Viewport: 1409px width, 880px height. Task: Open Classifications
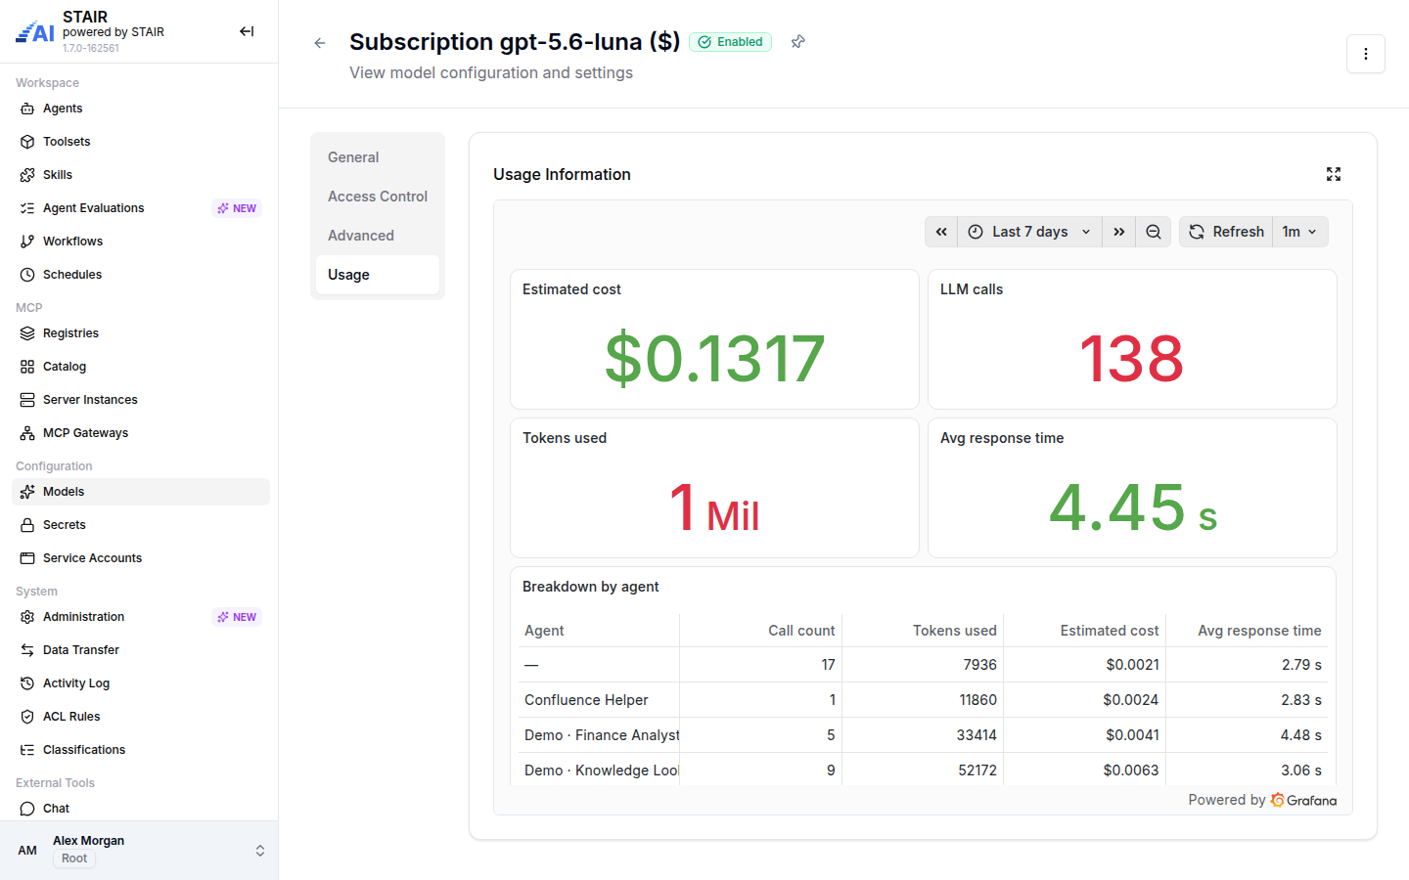tap(141, 750)
